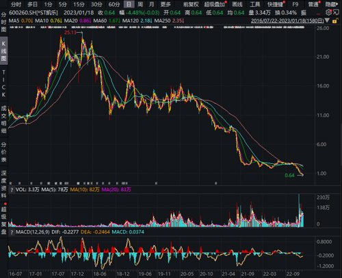Select the 周 weekly period tab

[x=140, y=4]
